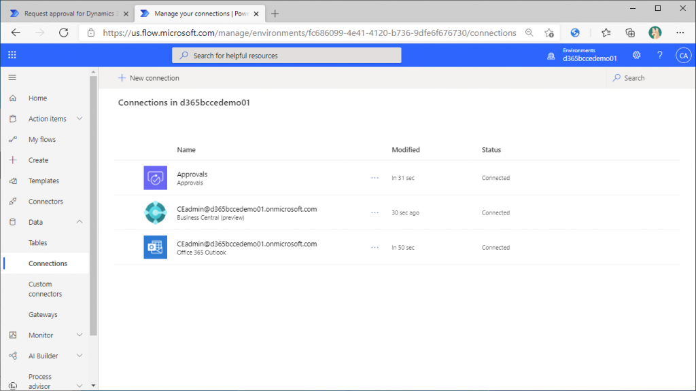Viewport: 696px width, 391px height.
Task: Open settings gear in Power Automate header
Action: pos(636,55)
